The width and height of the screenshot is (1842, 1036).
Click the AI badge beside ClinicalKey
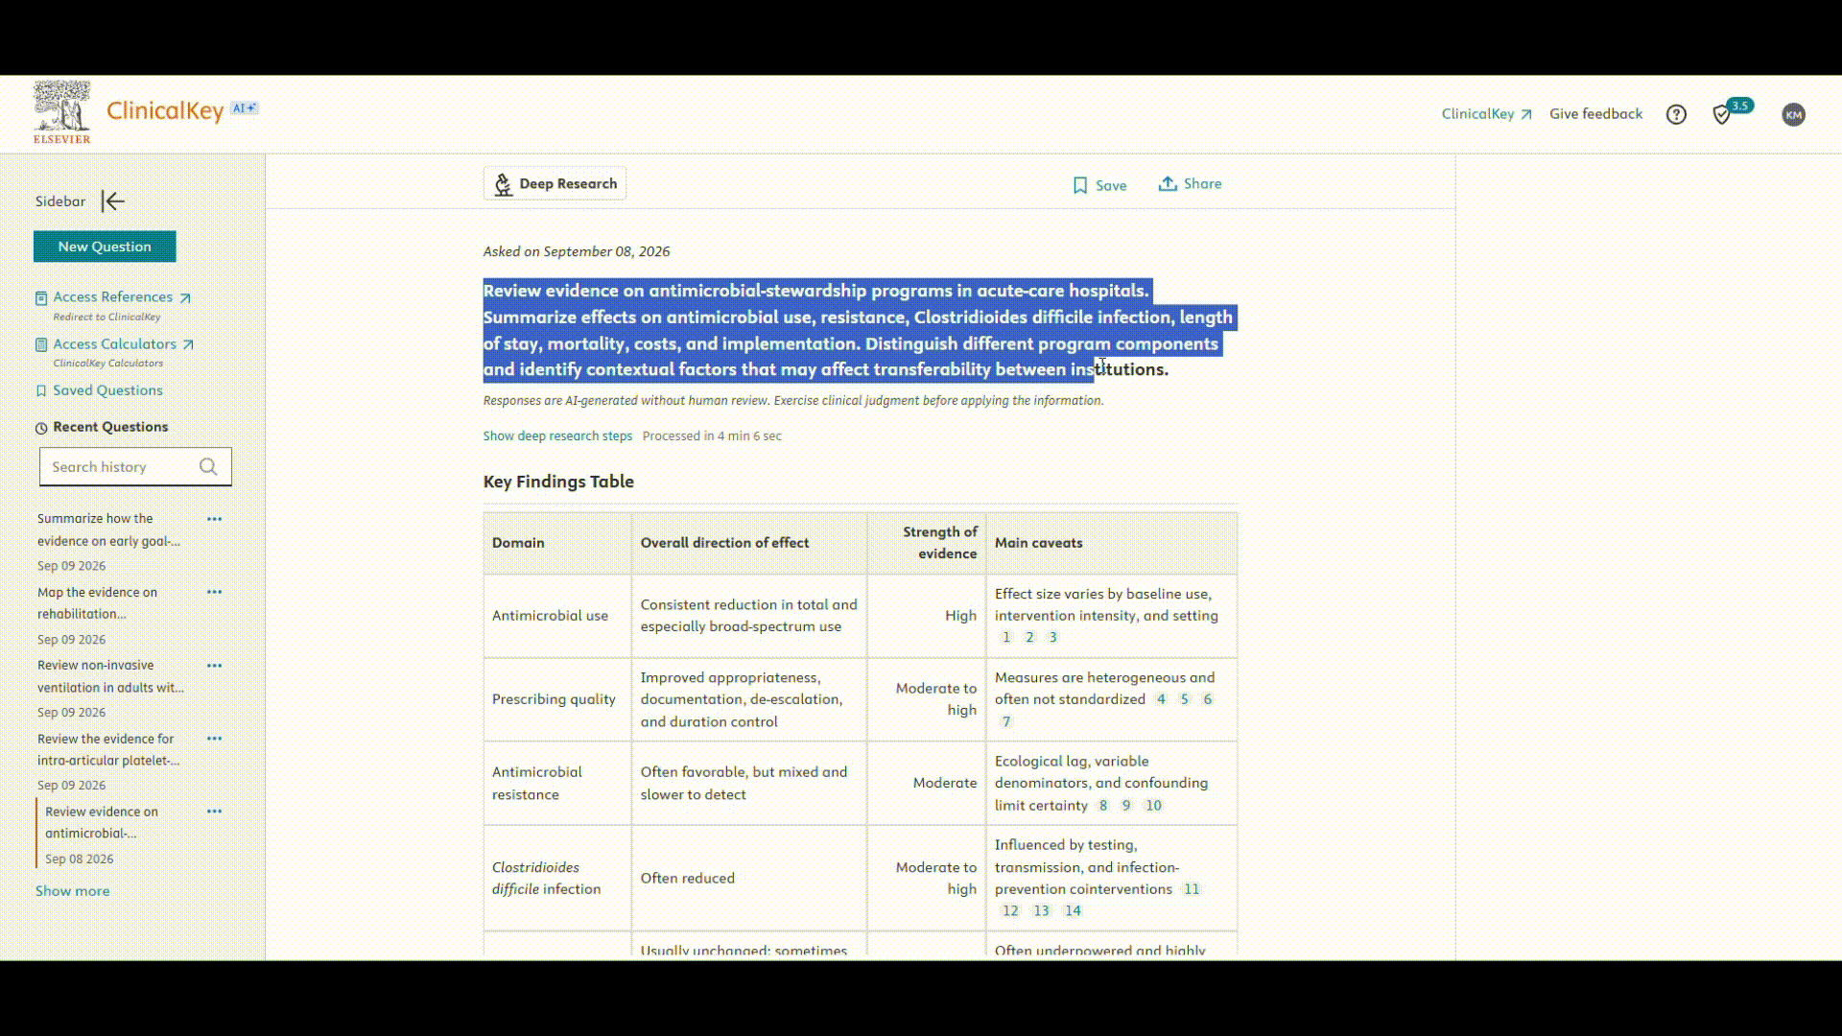pos(245,108)
